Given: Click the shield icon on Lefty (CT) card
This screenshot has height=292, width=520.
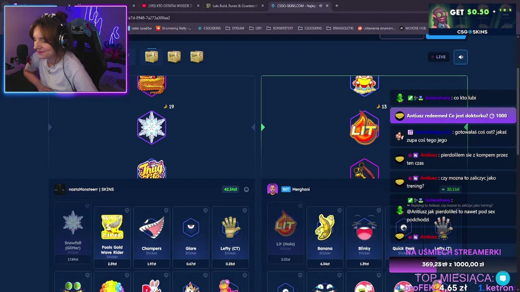Looking at the screenshot, I should 245,210.
